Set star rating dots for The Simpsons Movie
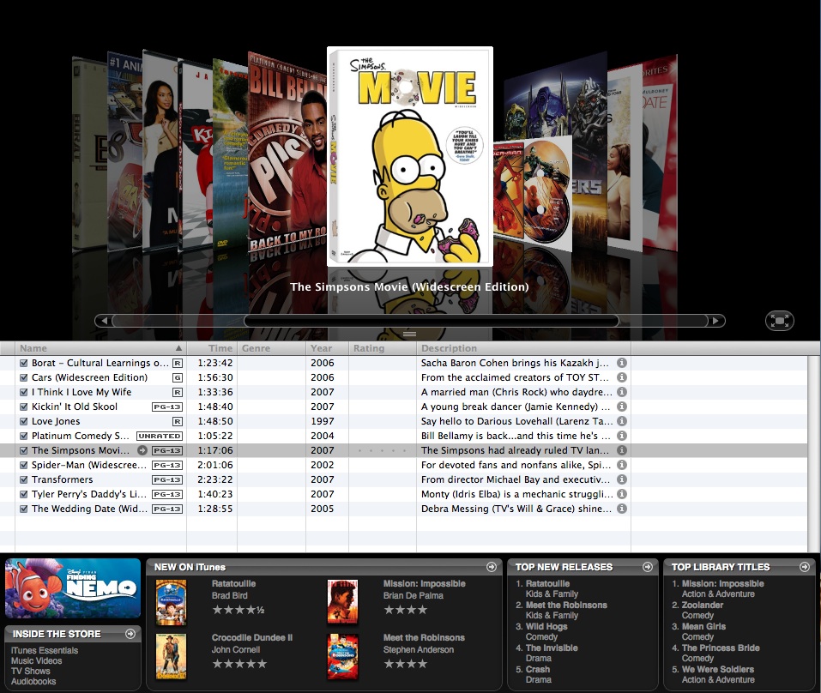This screenshot has height=693, width=821. (x=383, y=450)
